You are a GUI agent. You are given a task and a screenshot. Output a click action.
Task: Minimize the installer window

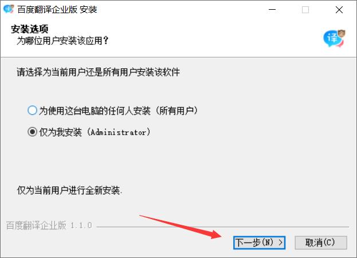tap(272, 10)
